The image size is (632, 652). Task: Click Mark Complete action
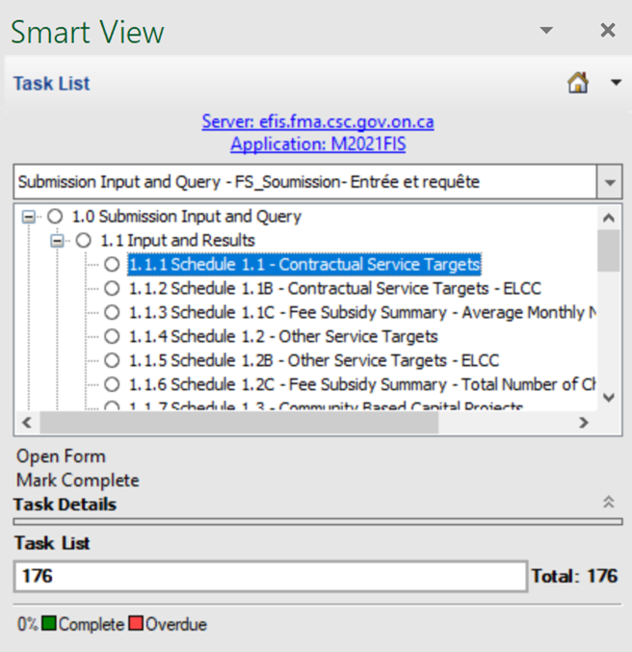pyautogui.click(x=77, y=480)
